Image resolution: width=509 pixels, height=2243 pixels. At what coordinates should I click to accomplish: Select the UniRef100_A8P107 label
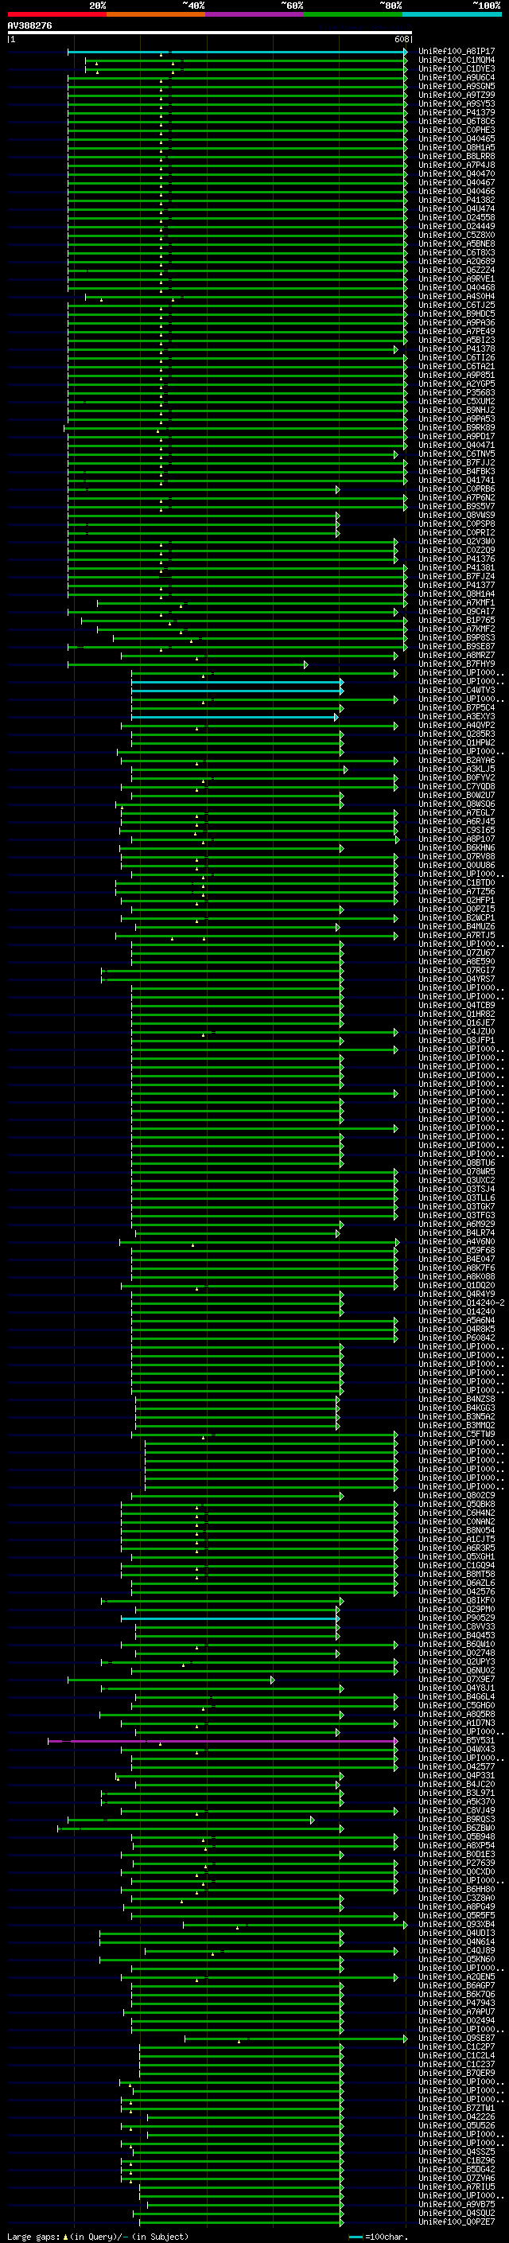point(456,839)
